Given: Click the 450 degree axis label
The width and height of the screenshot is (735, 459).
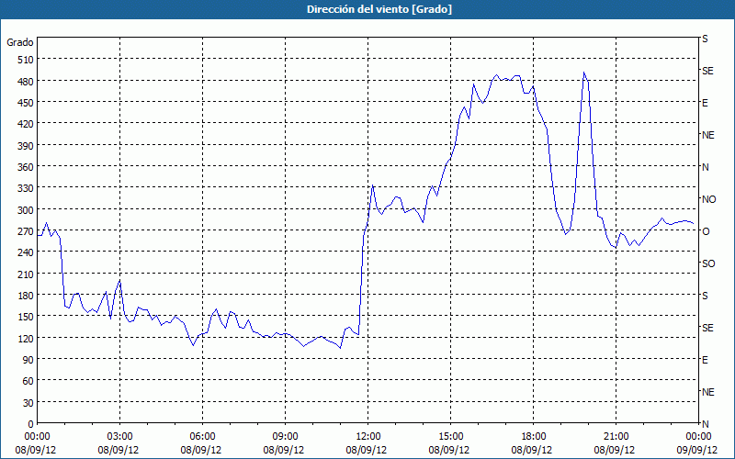Looking at the screenshot, I should point(26,103).
